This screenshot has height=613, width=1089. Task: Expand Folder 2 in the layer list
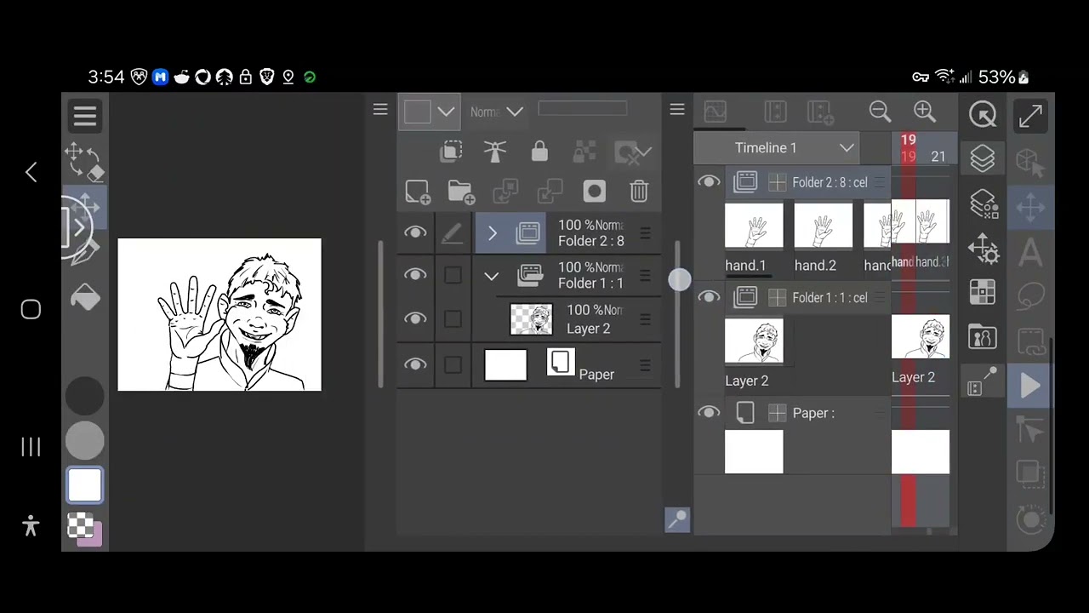[x=492, y=233]
